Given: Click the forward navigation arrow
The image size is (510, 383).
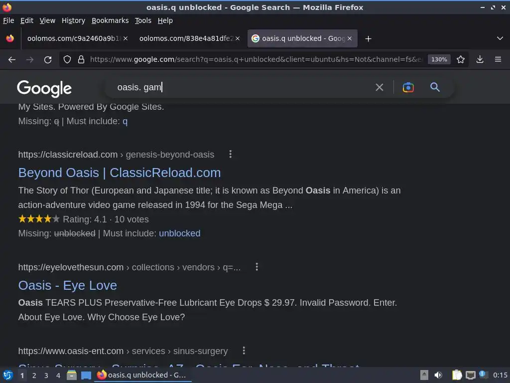Looking at the screenshot, I should [x=30, y=60].
